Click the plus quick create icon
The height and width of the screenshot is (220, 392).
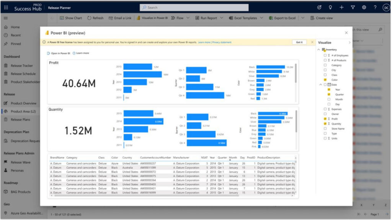[341, 8]
